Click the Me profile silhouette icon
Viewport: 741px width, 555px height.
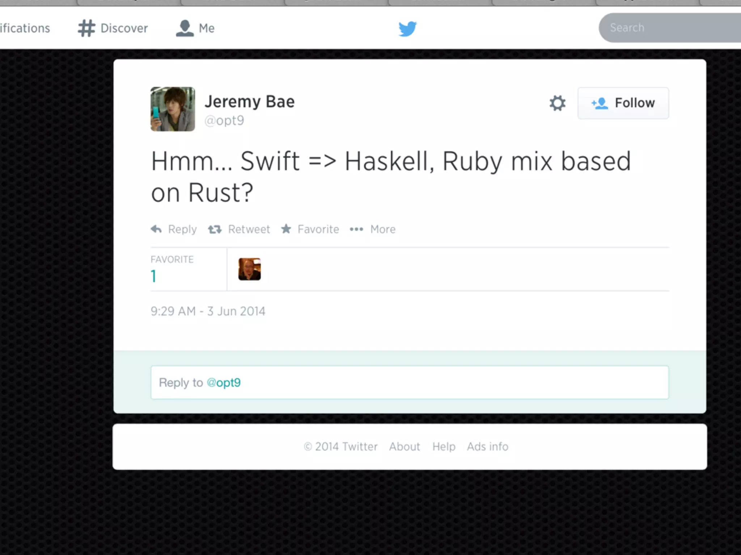tap(185, 28)
